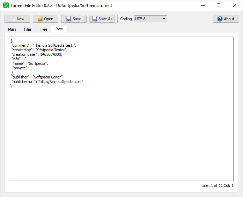Close the Torrent File Editor window
This screenshot has width=243, height=197.
coord(235,6)
